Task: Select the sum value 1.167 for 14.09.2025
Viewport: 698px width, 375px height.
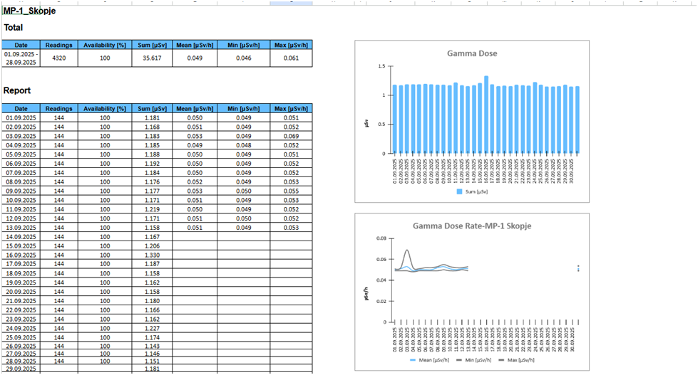Action: pos(153,237)
